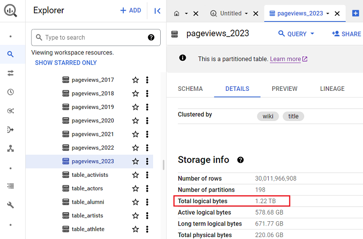The image size is (363, 239).
Task: Switch to the SCHEMA tab
Action: coord(190,88)
